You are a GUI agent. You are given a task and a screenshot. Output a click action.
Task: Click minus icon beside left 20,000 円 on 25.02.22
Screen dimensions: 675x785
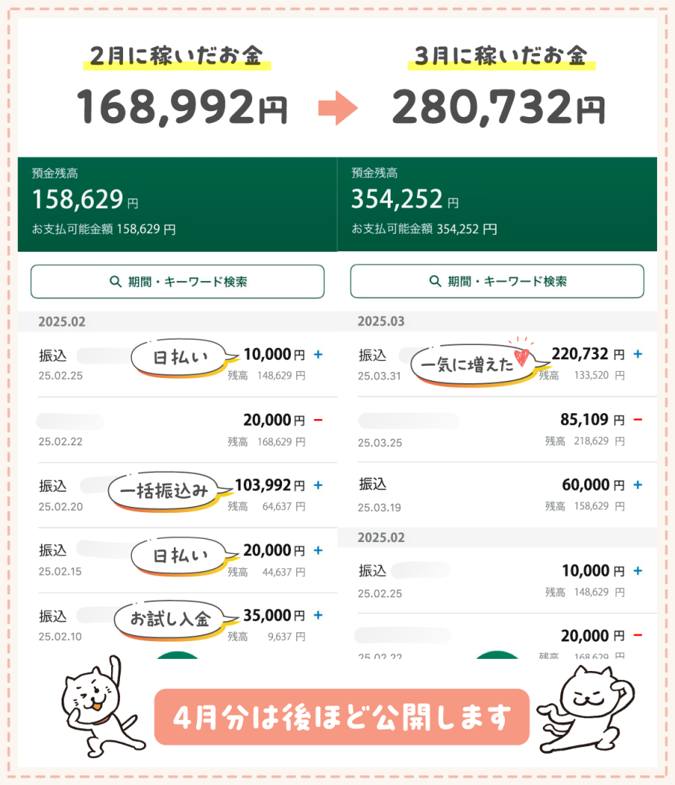318,420
